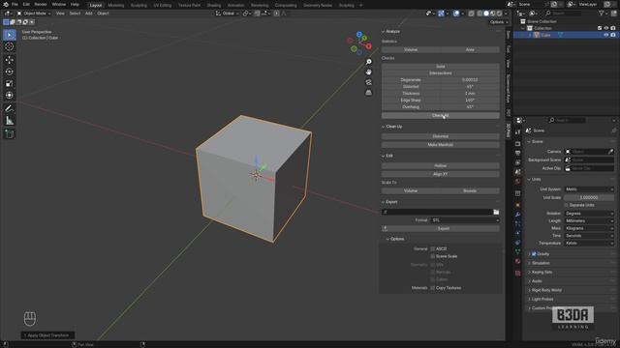Adjust the Unit Scale value field
620x348 pixels.
[x=589, y=197]
